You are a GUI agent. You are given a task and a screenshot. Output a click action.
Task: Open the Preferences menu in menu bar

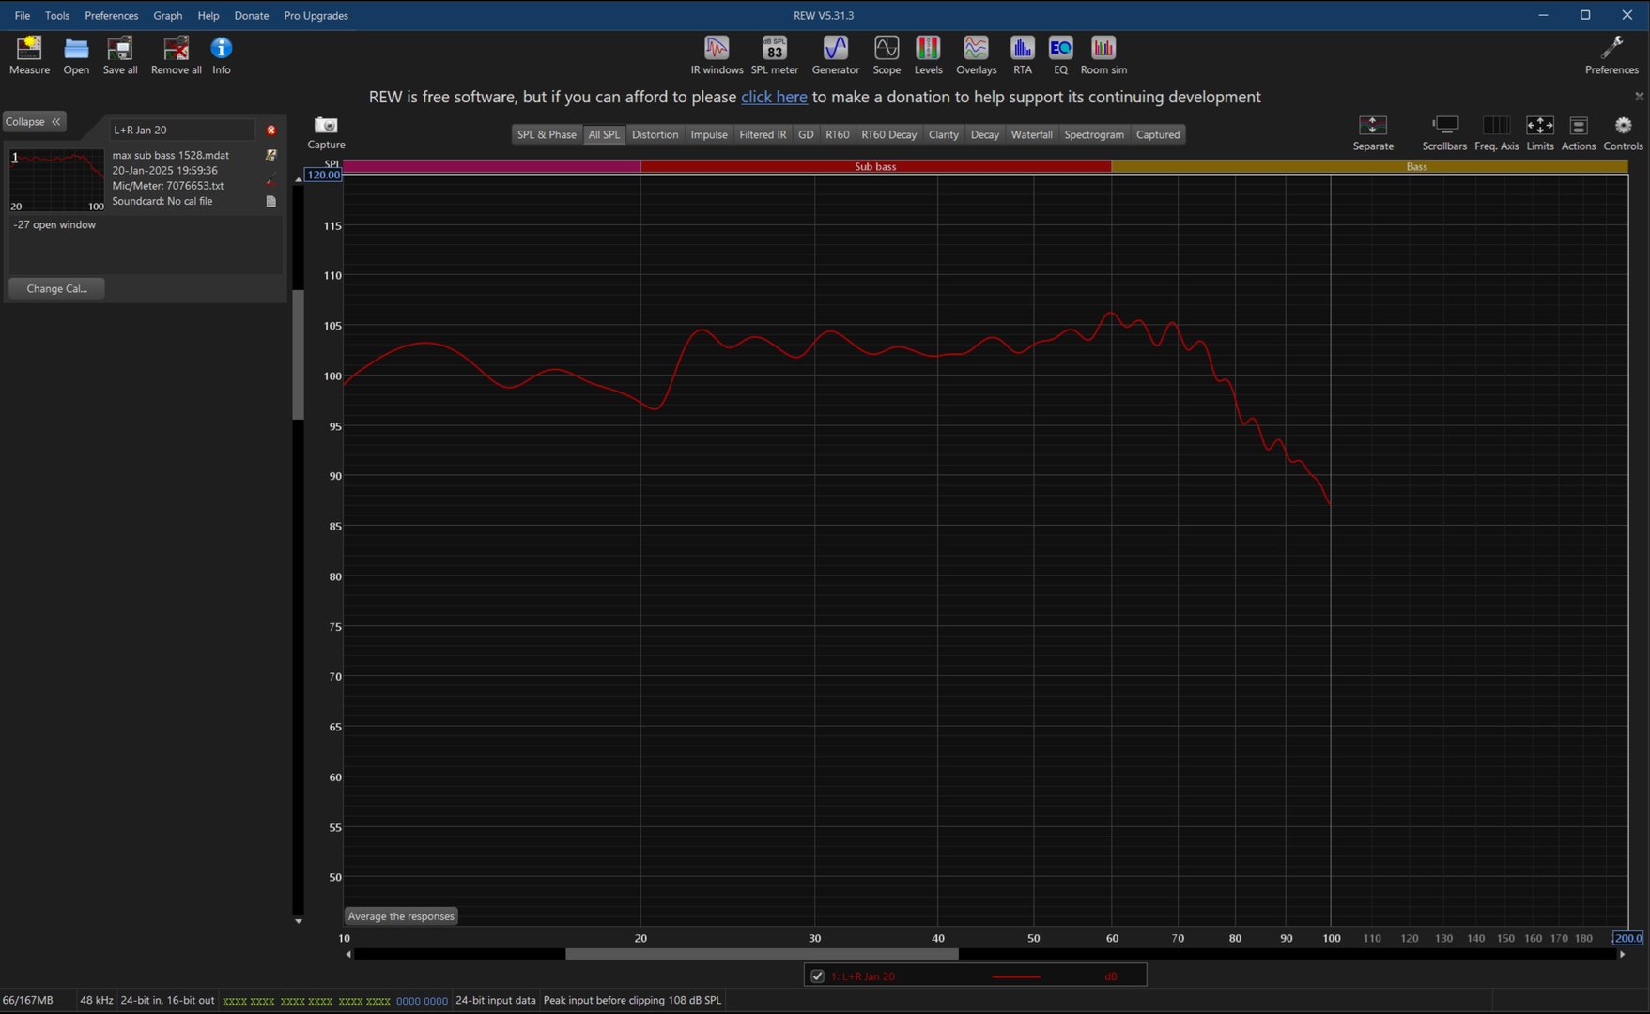[111, 15]
